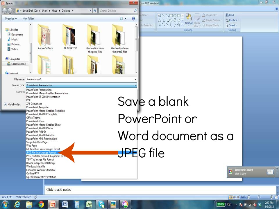Open the Calculator from the taskbar
The height and width of the screenshot is (209, 279).
[77, 204]
